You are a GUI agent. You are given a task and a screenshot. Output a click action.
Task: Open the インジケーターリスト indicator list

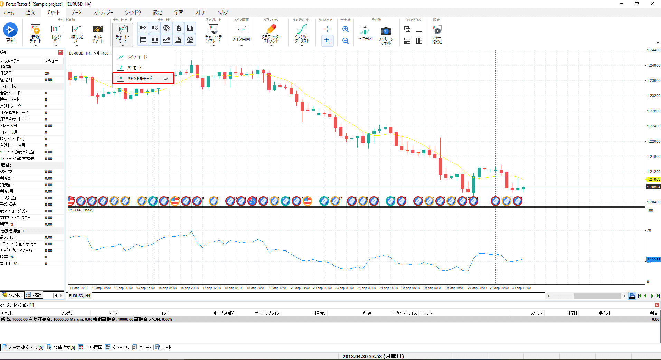(302, 30)
